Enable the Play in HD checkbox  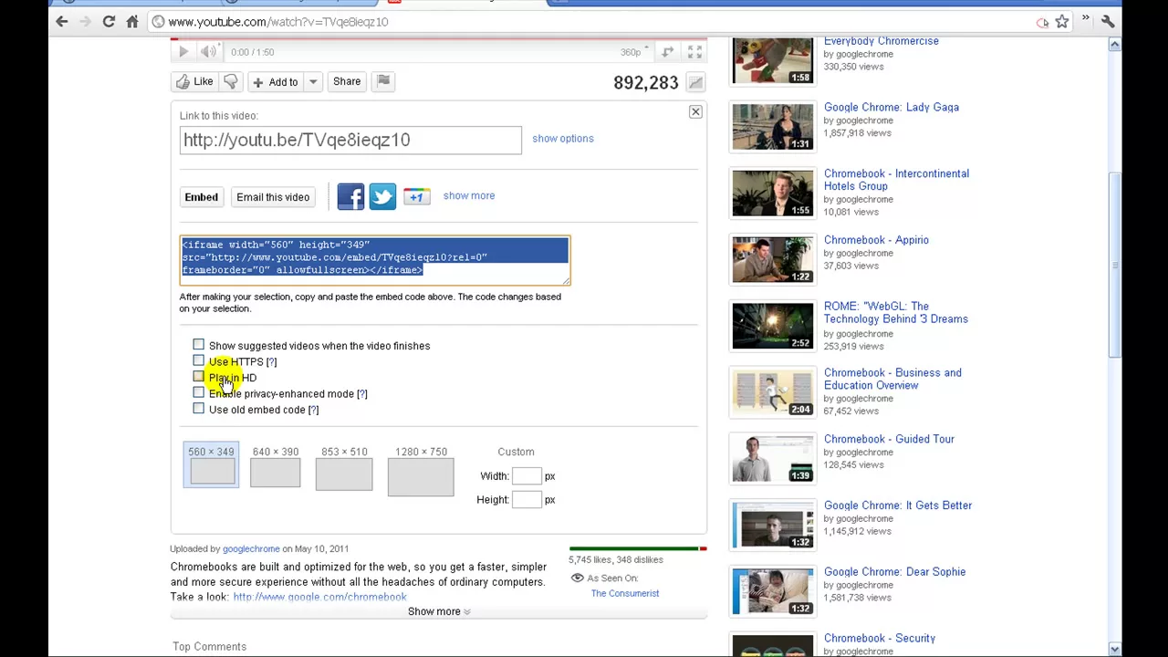(198, 377)
